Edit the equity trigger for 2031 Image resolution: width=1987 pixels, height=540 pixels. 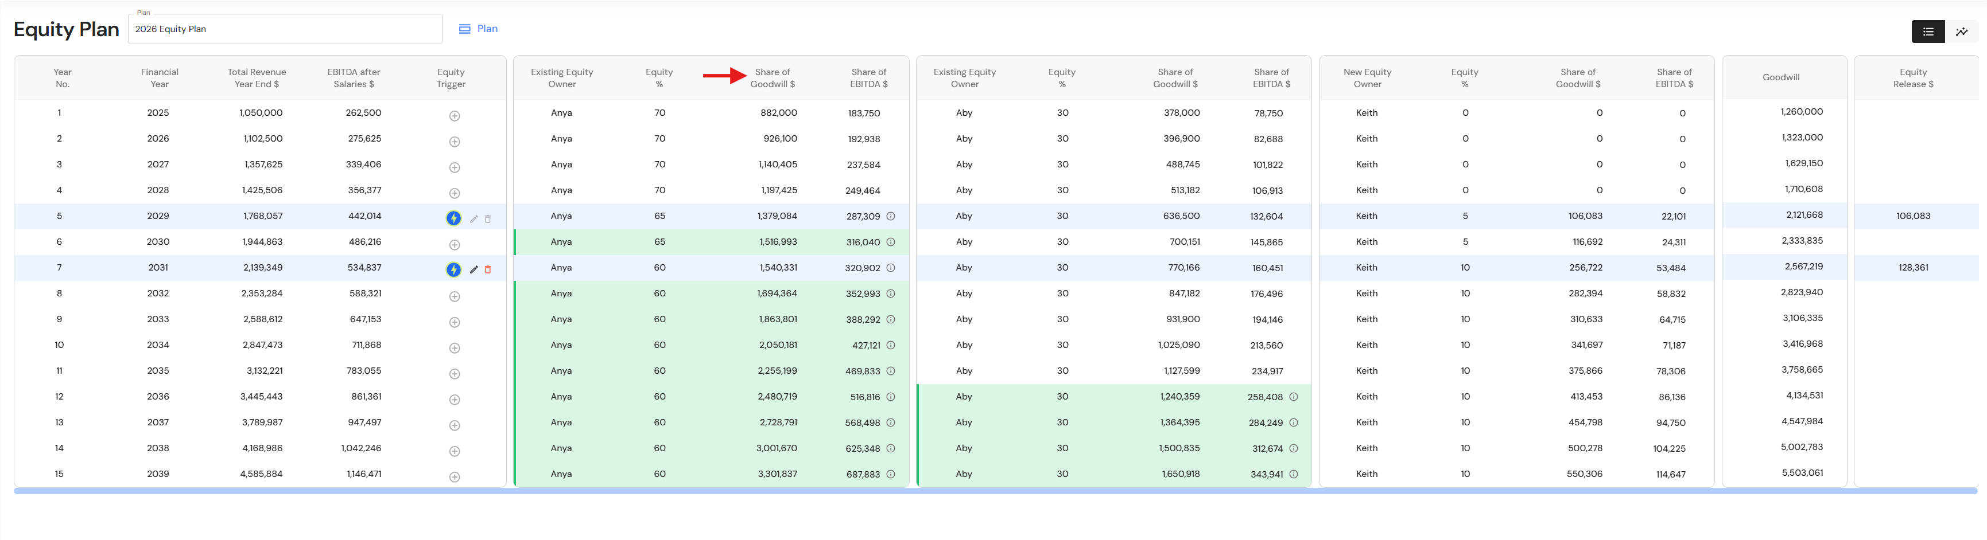[x=474, y=269]
